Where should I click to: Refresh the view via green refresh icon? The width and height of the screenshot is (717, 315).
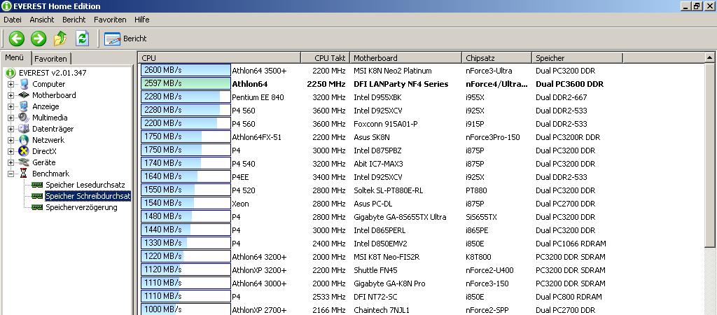coord(83,38)
